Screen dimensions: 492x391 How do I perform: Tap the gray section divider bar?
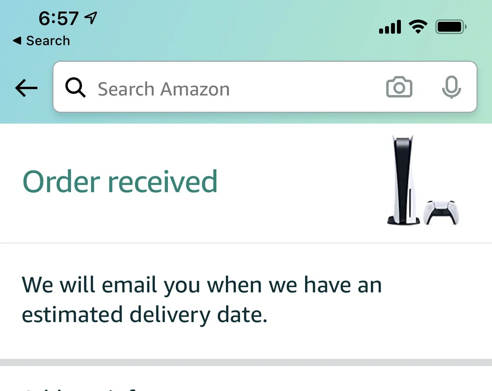pos(246,362)
